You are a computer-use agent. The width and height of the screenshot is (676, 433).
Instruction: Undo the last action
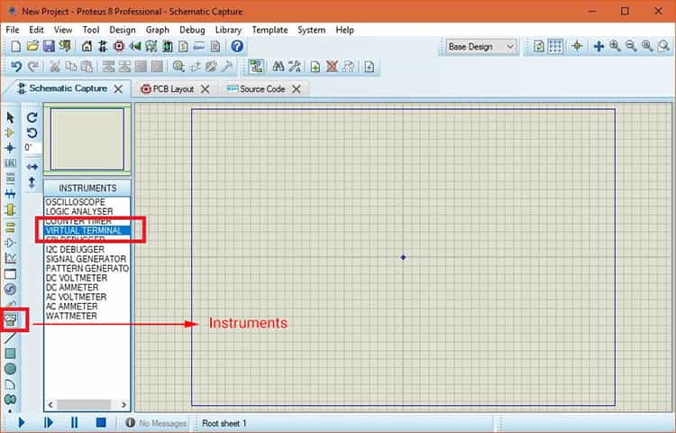(x=16, y=67)
